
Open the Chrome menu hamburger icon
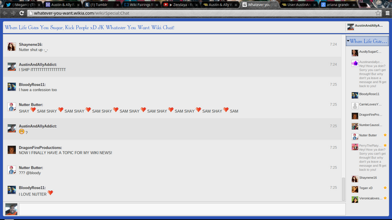point(388,13)
